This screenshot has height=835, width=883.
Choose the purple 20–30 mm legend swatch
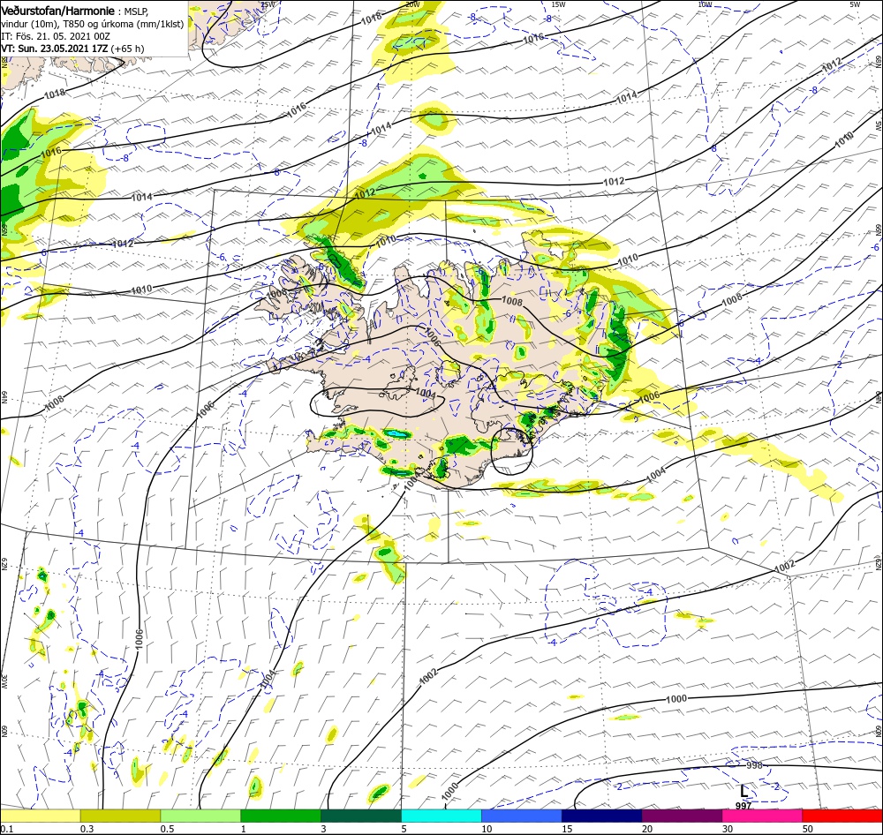tap(682, 816)
